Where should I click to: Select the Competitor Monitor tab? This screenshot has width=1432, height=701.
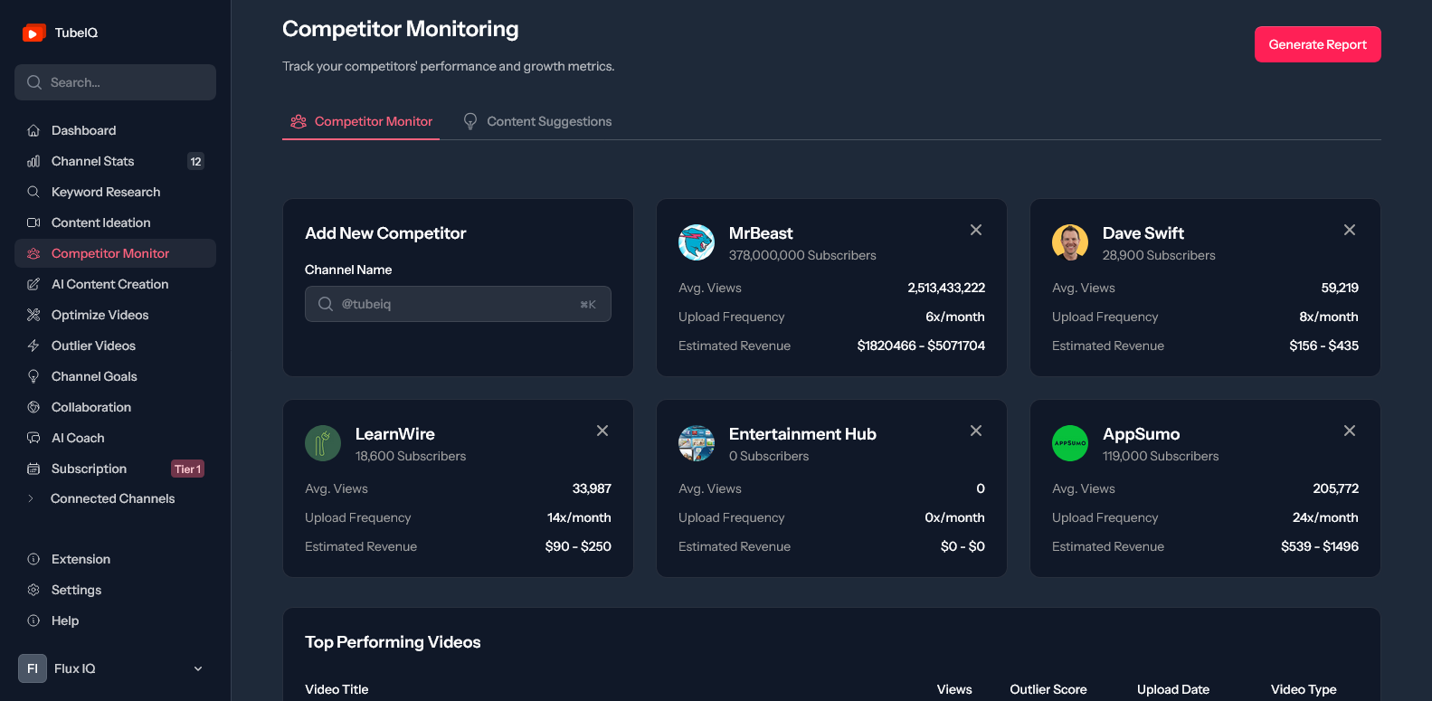pyautogui.click(x=361, y=121)
